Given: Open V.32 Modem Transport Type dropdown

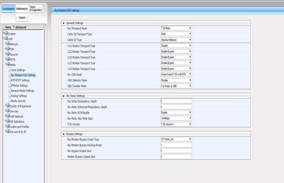Looking at the screenshot, I should click(176, 63).
